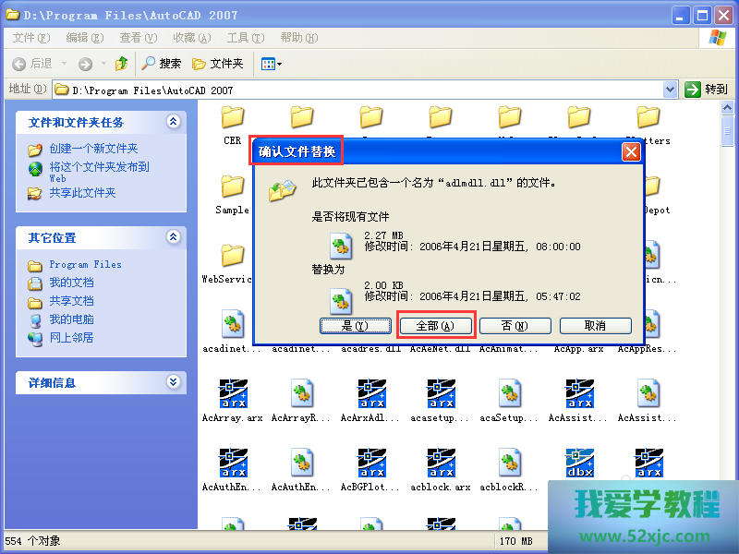Click the 转到 go button
The height and width of the screenshot is (554, 739).
[x=707, y=90]
